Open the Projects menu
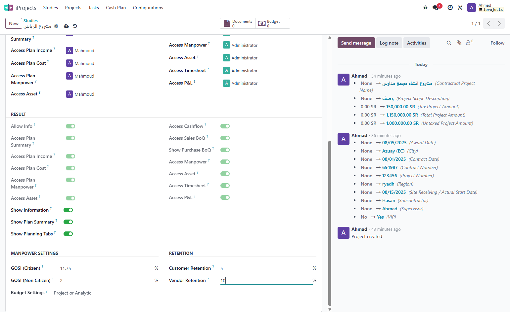Image resolution: width=510 pixels, height=312 pixels. click(73, 8)
